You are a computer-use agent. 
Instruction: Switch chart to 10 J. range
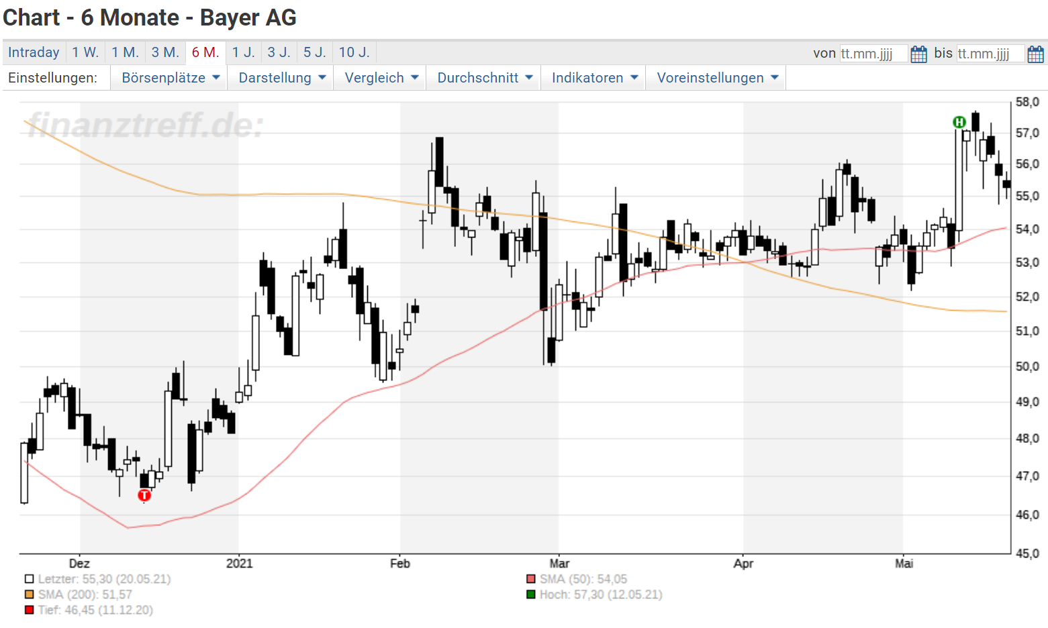click(354, 52)
